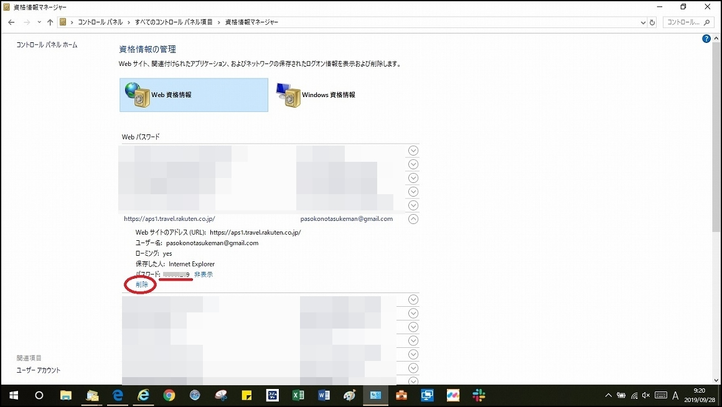Click the scrollbar down arrow
The width and height of the screenshot is (722, 407).
coord(716,380)
